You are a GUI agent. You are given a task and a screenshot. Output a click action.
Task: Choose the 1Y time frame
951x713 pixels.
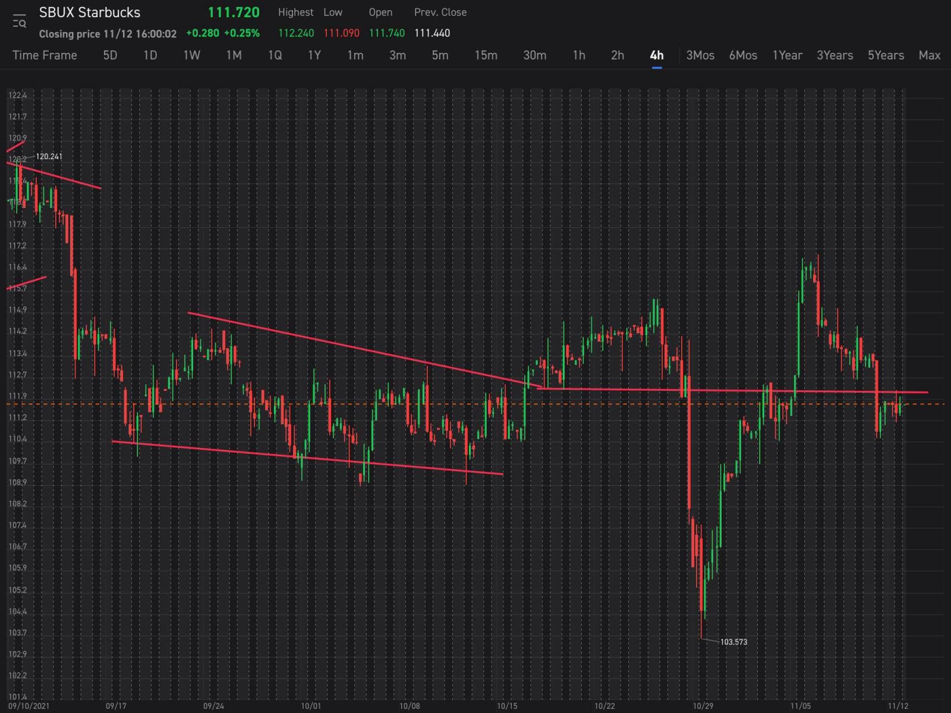click(314, 55)
